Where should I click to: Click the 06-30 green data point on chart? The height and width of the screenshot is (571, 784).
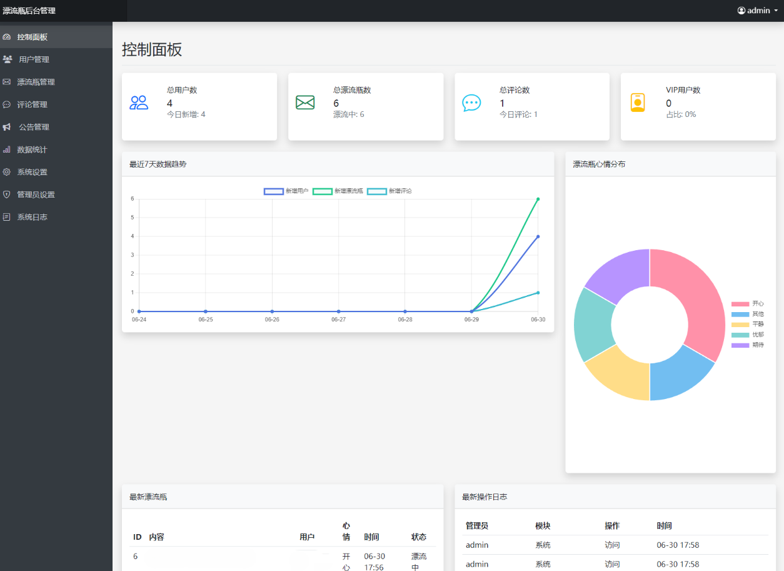538,199
